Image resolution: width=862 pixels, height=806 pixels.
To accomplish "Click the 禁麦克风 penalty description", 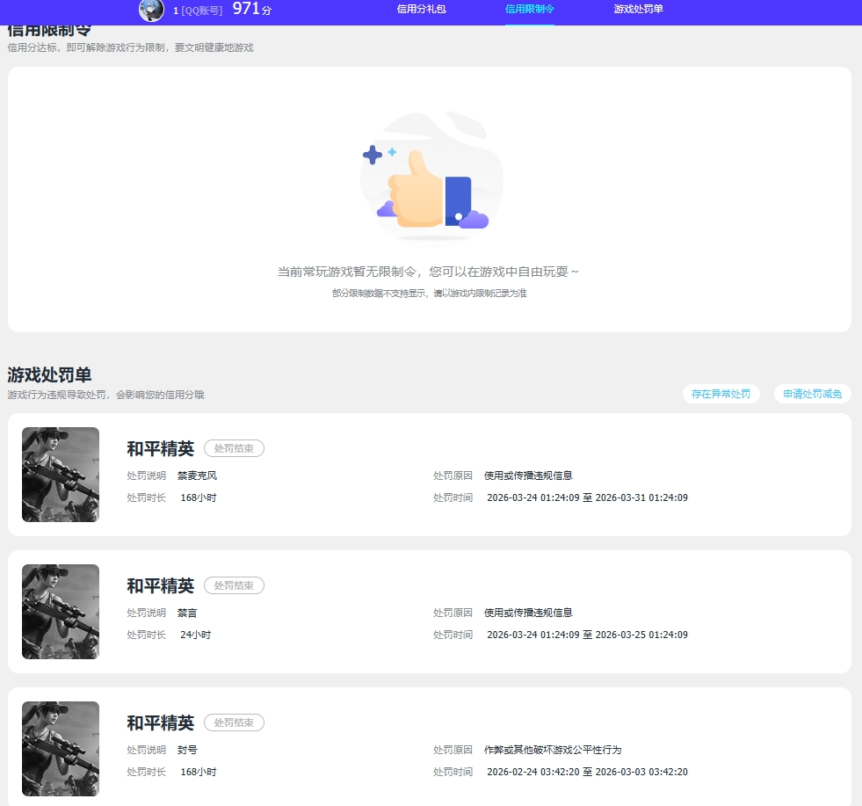I will point(197,476).
